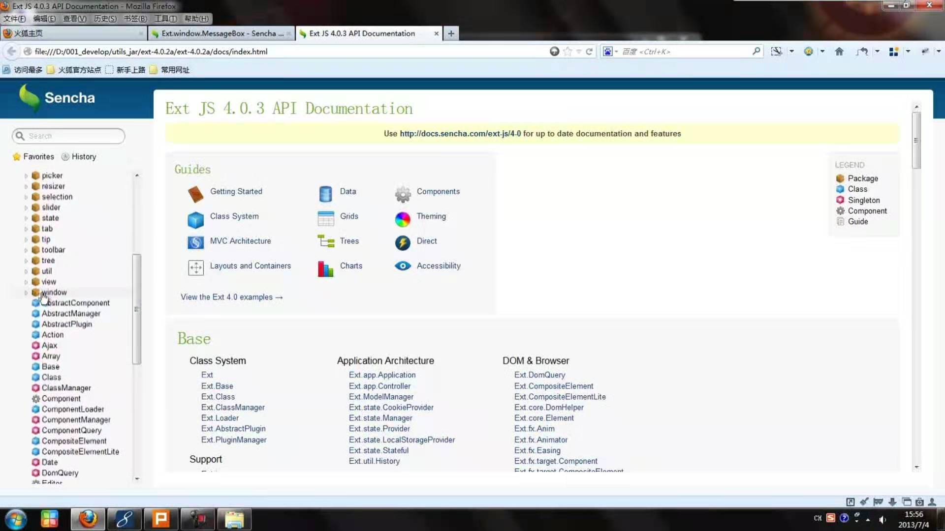Viewport: 945px width, 531px height.
Task: Open the Charts guide icon
Action: [x=325, y=268]
